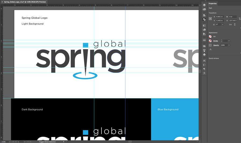Open the Brushes panel icon

[204, 50]
